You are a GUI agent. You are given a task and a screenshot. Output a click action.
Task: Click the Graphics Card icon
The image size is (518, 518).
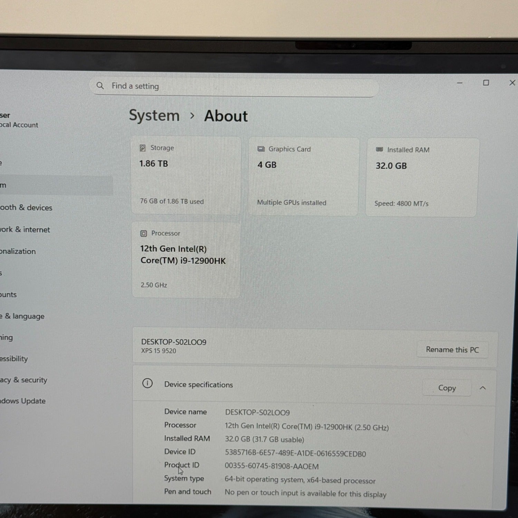coord(261,149)
